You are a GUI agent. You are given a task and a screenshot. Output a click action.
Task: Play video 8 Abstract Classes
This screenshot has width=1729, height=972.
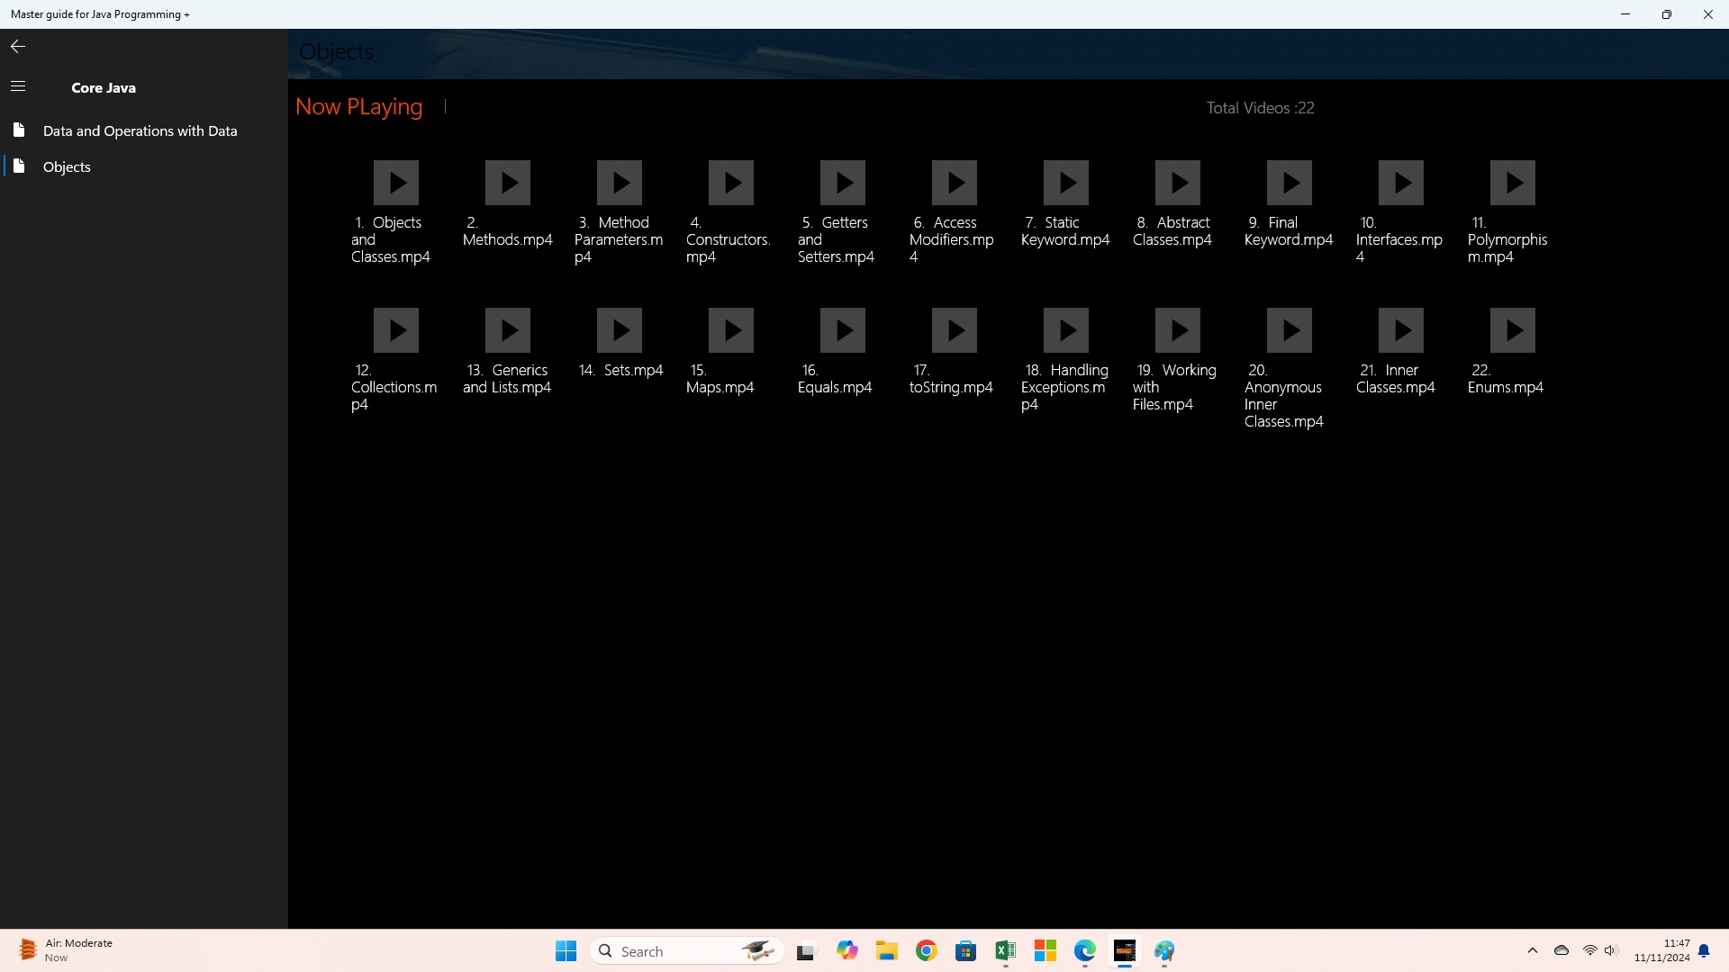[x=1178, y=183]
